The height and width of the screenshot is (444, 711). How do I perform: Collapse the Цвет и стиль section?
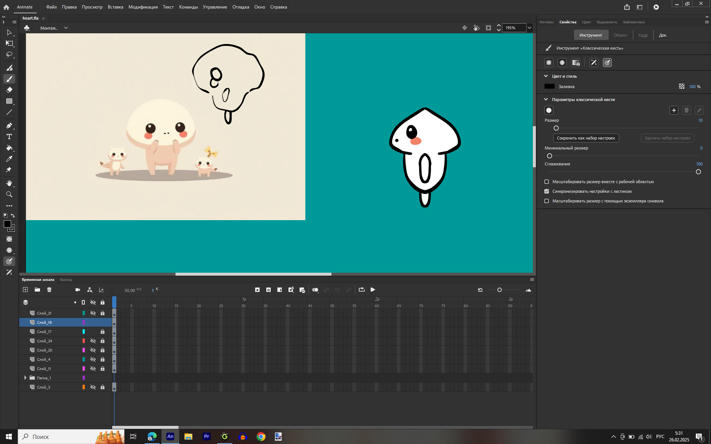pyautogui.click(x=546, y=76)
